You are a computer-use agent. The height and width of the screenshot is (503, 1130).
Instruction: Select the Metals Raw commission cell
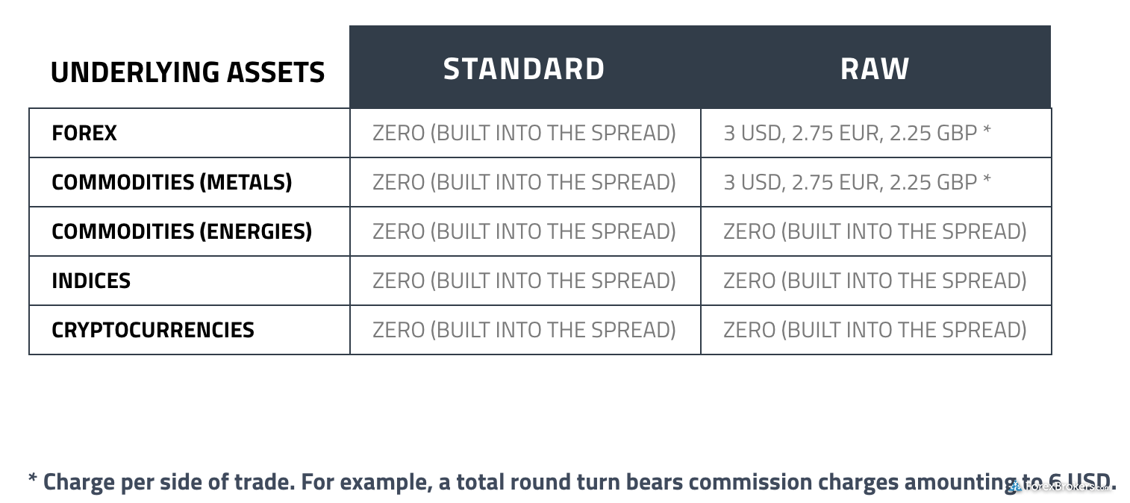coord(875,182)
